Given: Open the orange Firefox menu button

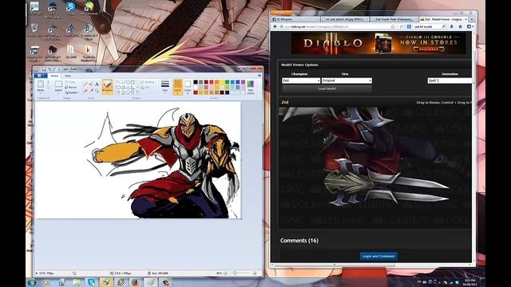Looking at the screenshot, I should pyautogui.click(x=282, y=13).
